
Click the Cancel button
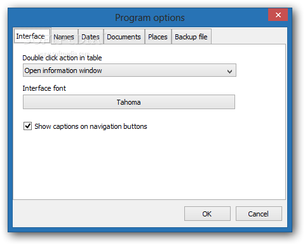click(259, 214)
